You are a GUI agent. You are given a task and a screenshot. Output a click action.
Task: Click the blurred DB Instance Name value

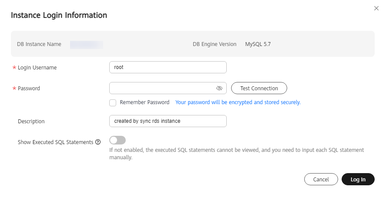click(87, 45)
